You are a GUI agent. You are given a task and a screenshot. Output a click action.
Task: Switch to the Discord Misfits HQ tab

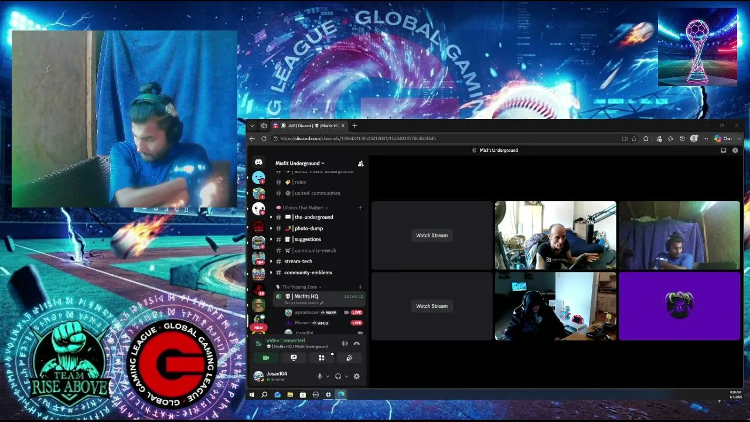[x=310, y=126]
